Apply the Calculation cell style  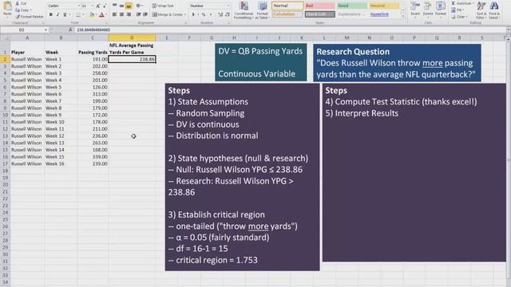[287, 14]
